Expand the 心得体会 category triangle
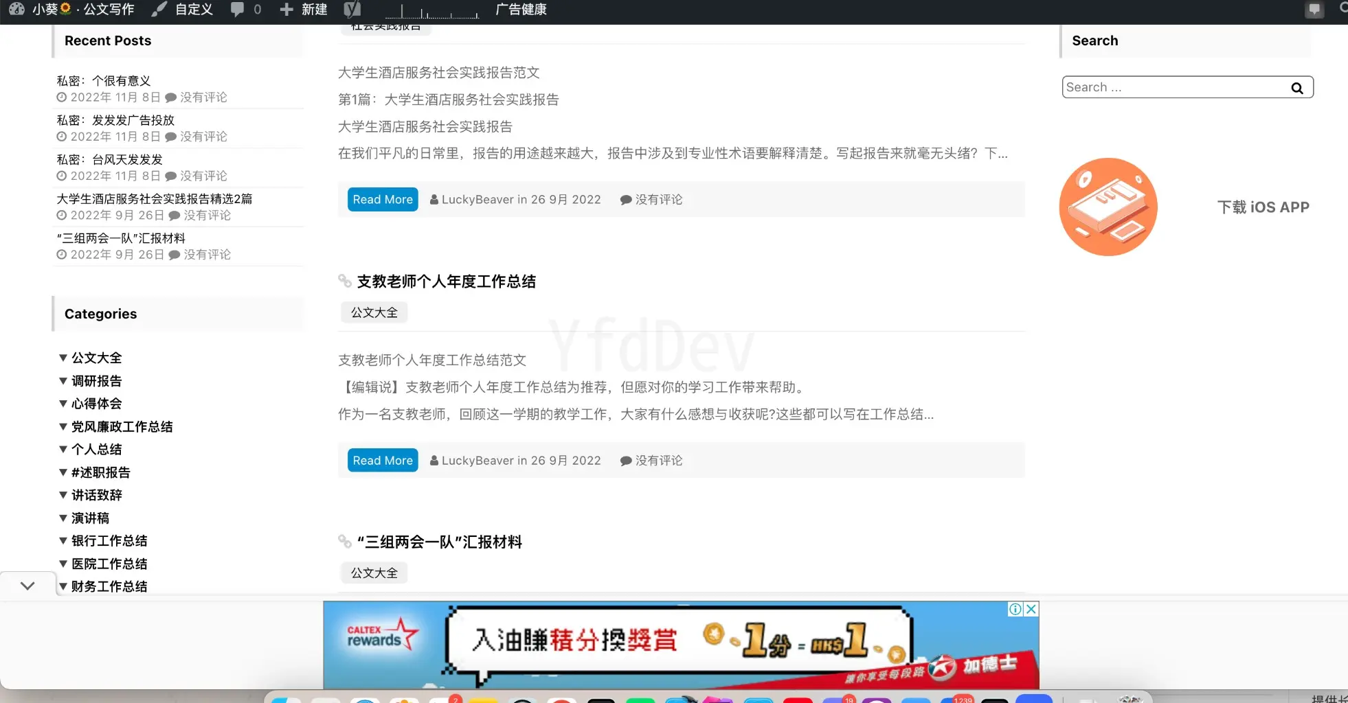1348x703 pixels. [x=63, y=404]
